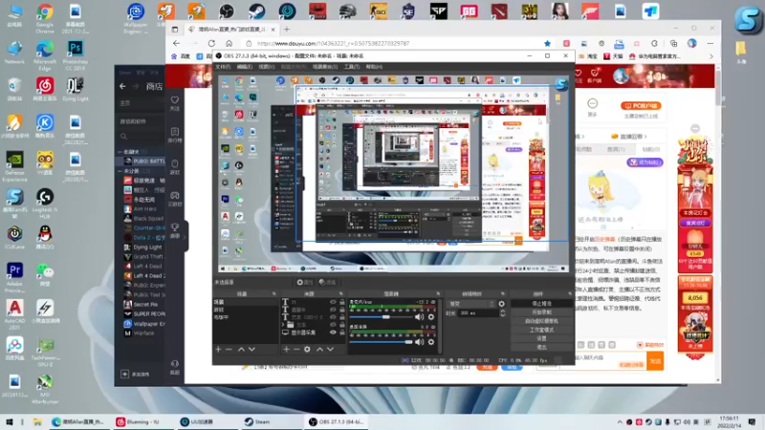Image resolution: width=765 pixels, height=430 pixels.
Task: Remove selected scene with minus icon
Action: point(229,349)
